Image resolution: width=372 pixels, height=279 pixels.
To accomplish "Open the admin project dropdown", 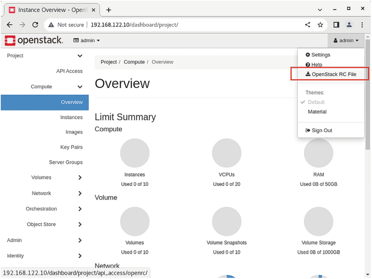I will pos(87,41).
